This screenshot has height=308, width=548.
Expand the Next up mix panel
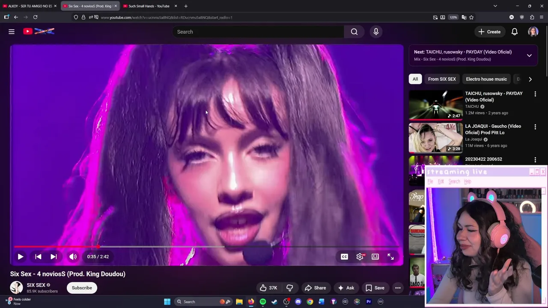(529, 56)
